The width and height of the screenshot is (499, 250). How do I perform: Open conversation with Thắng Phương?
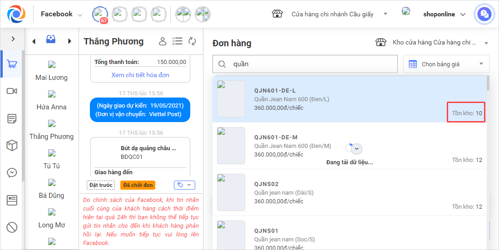(x=52, y=130)
